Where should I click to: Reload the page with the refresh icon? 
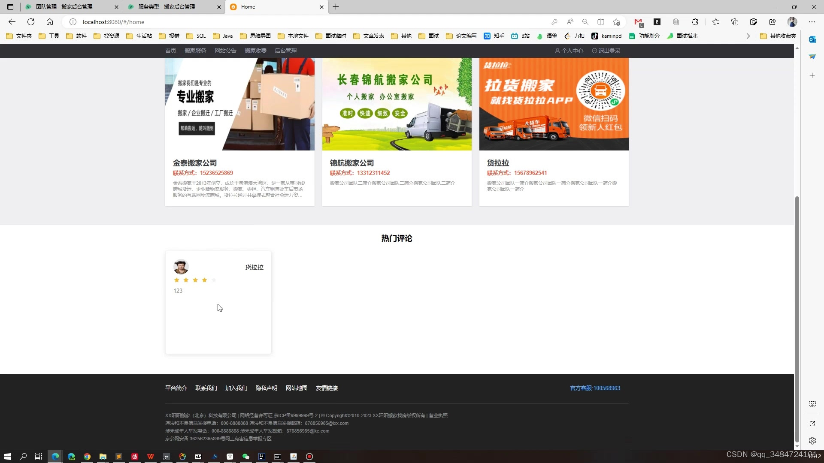point(31,22)
